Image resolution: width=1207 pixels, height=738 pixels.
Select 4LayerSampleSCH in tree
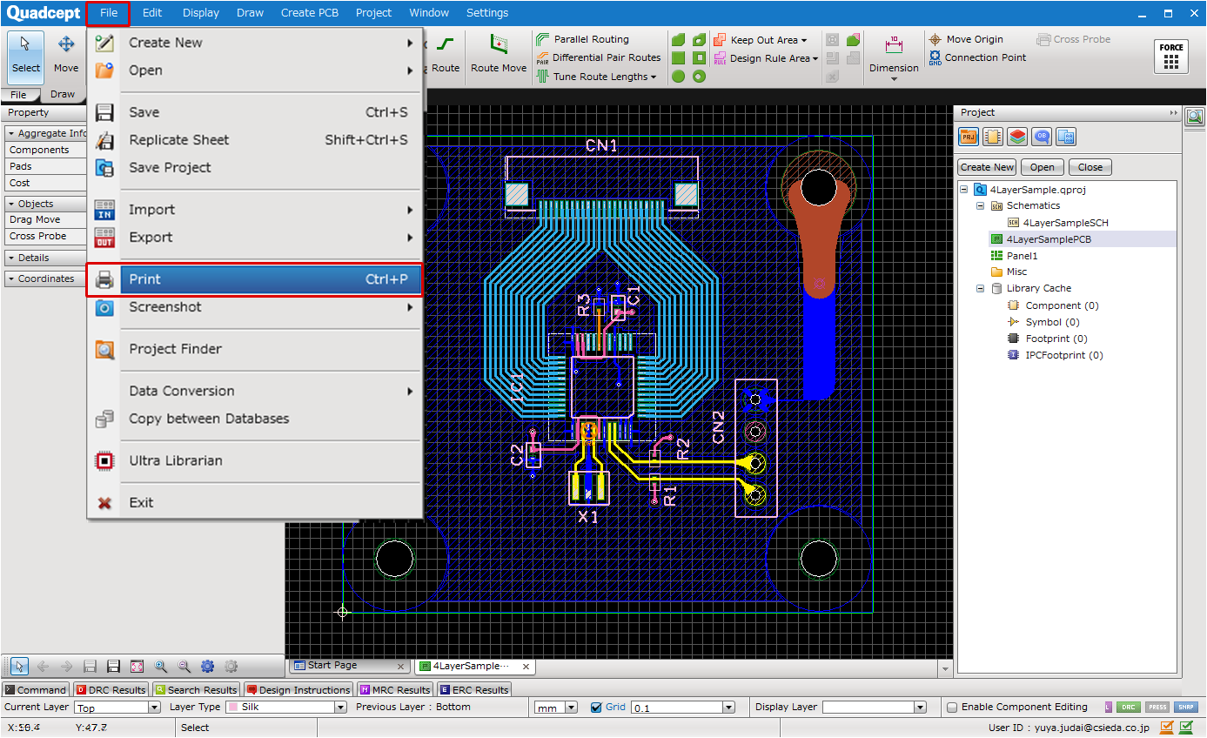point(1065,223)
